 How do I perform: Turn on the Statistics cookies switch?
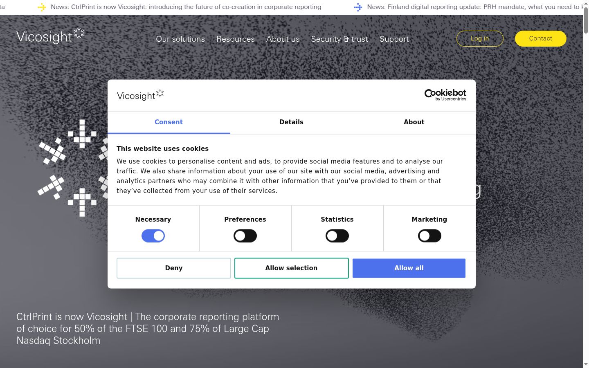pos(337,236)
